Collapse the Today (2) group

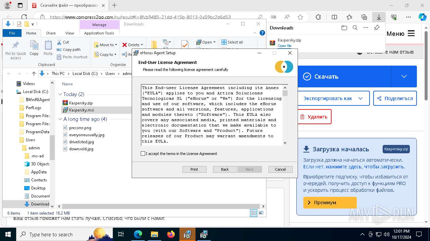click(x=60, y=94)
